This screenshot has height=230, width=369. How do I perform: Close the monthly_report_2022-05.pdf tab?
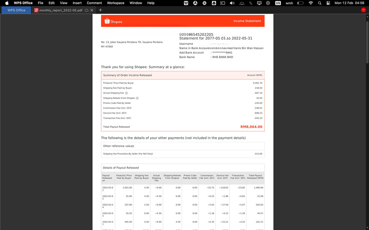[x=91, y=10]
